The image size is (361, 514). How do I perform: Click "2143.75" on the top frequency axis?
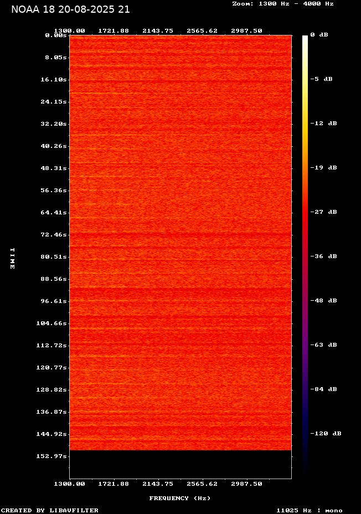pyautogui.click(x=158, y=31)
